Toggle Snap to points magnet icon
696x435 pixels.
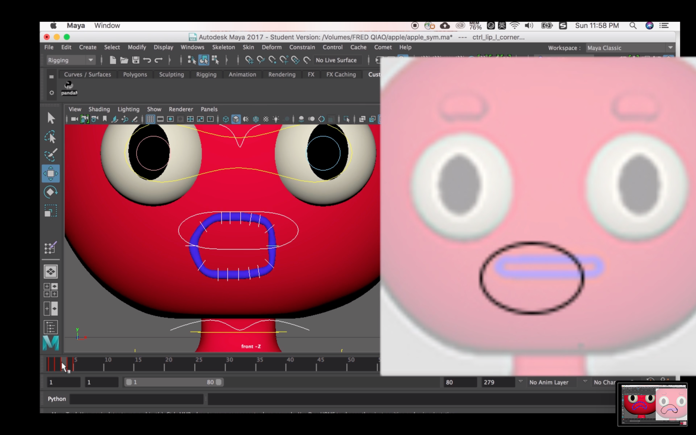(x=272, y=60)
